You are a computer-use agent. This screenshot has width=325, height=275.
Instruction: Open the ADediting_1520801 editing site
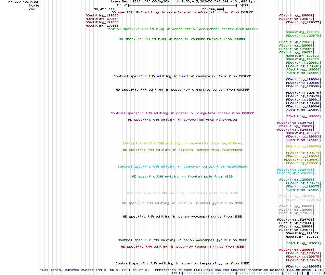301,160
